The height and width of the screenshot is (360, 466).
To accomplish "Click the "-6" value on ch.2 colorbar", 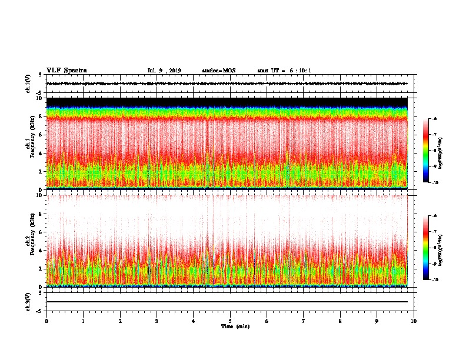I will click(434, 216).
